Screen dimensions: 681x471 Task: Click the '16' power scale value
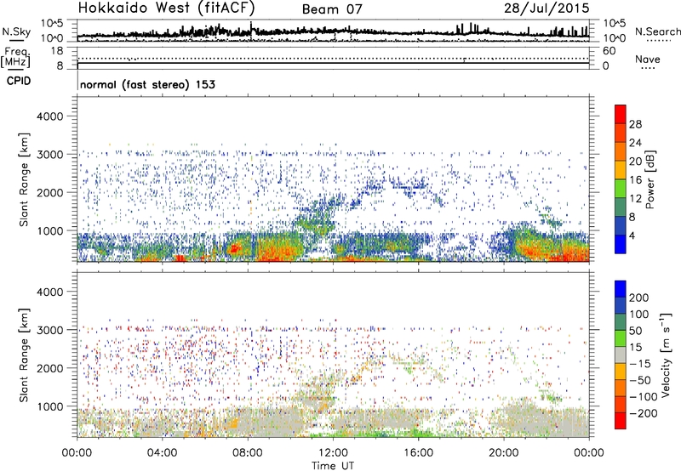tap(635, 180)
